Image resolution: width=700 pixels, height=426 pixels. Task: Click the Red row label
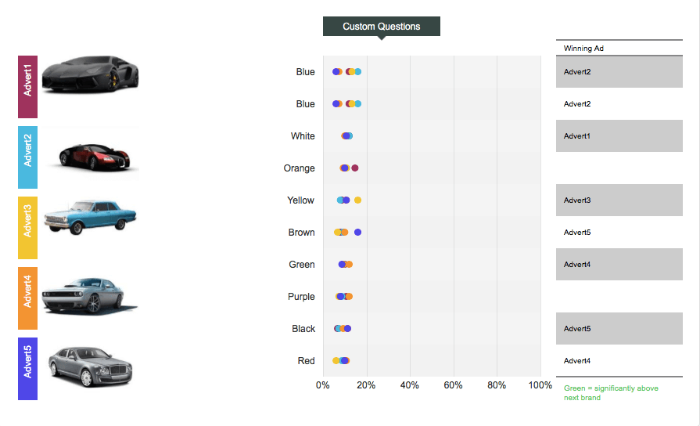[x=307, y=361]
